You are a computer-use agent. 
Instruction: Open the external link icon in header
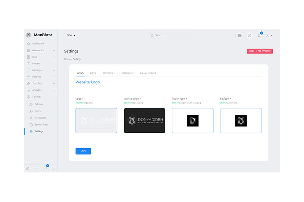[x=249, y=36]
